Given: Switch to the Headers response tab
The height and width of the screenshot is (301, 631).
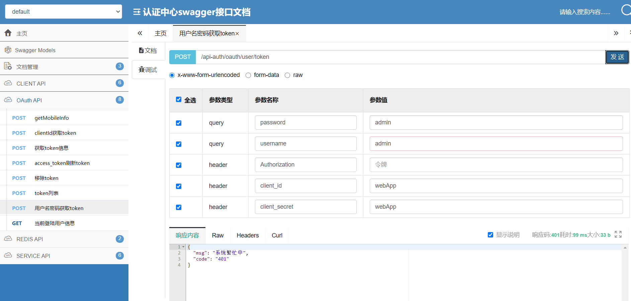Looking at the screenshot, I should tap(248, 235).
